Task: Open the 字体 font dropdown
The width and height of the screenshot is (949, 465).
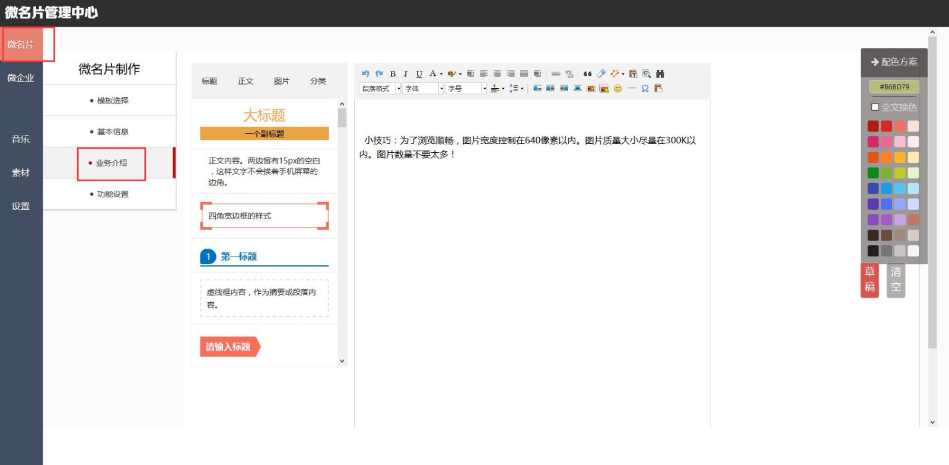Action: point(423,88)
